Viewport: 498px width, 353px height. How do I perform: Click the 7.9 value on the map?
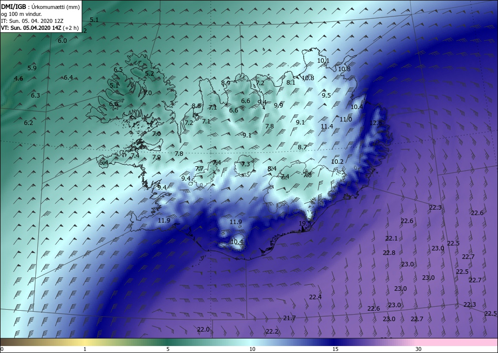(156, 157)
